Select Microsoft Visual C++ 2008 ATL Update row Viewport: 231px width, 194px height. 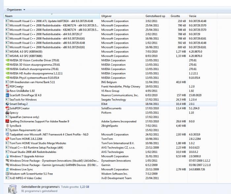click(x=111, y=21)
